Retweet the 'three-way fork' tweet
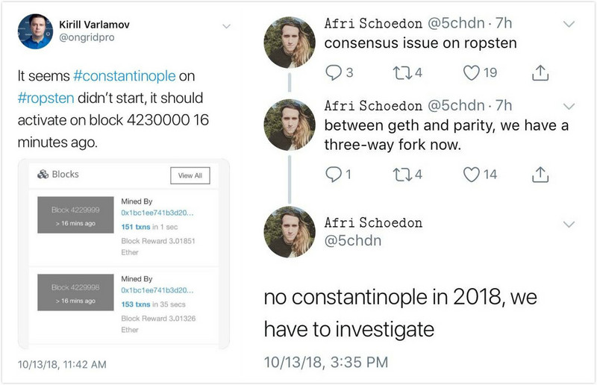597x385 pixels. (402, 175)
